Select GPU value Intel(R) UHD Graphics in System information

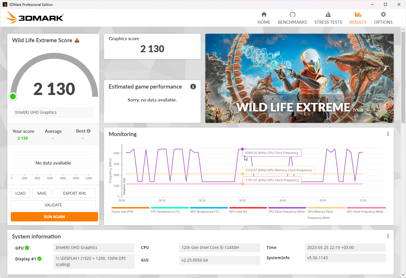click(x=94, y=248)
